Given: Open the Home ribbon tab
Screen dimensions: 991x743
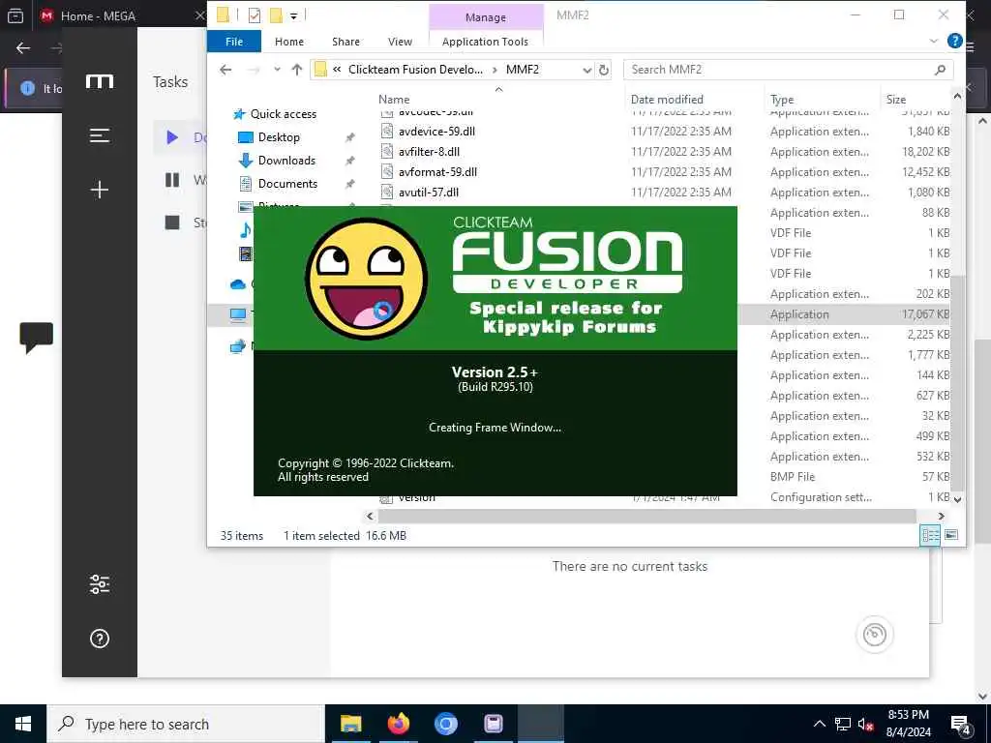Looking at the screenshot, I should 288,41.
